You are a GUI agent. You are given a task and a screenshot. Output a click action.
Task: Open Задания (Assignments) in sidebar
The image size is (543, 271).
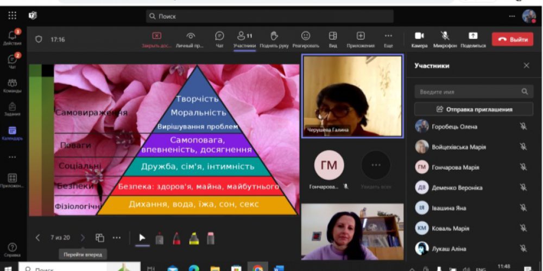[11, 109]
